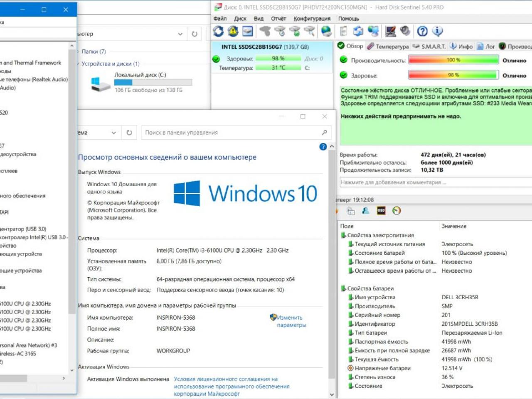Click the blue circular arrows folder icon in Sentinel toolbar
The width and height of the screenshot is (532, 399).
click(x=358, y=31)
